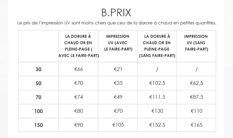The image size is (233, 138).
Task: Click the quantity 50 row label
Action: tap(38, 83)
